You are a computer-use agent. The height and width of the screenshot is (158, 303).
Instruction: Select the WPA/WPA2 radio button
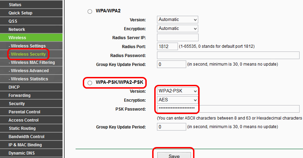pyautogui.click(x=90, y=12)
